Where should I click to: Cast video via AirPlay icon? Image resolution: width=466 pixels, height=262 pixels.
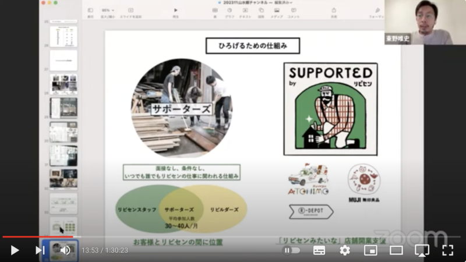[x=422, y=250]
